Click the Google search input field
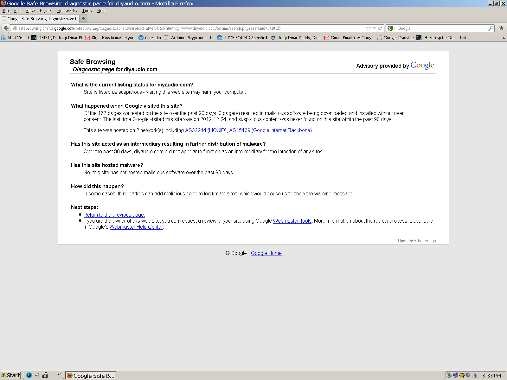Image resolution: width=507 pixels, height=380 pixels. [x=442, y=28]
